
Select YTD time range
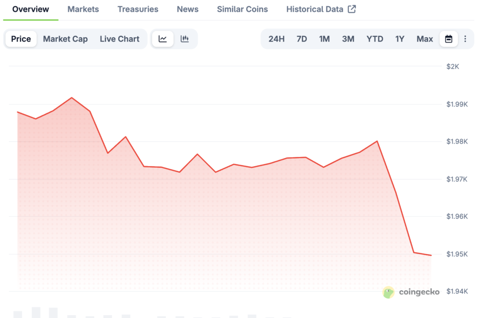coord(375,39)
